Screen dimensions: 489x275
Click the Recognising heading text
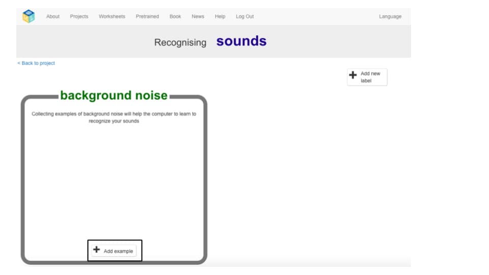coord(180,42)
